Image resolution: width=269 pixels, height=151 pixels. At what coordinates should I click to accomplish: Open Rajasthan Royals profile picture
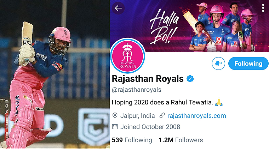pos(127,56)
